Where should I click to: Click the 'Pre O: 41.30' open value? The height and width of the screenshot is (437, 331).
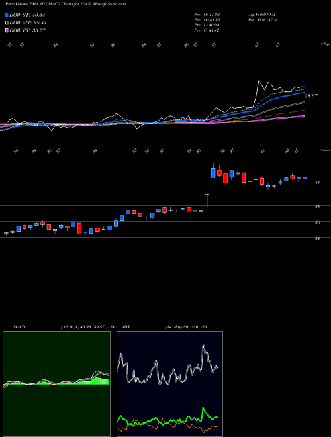coord(207,14)
